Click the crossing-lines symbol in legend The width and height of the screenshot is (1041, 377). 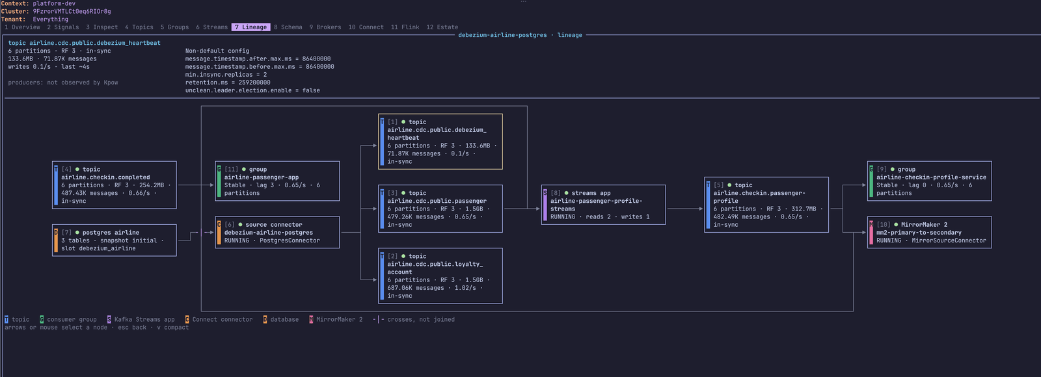tap(379, 319)
